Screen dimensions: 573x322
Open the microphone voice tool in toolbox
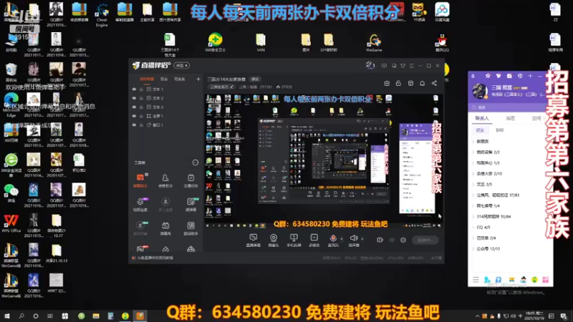point(140,205)
